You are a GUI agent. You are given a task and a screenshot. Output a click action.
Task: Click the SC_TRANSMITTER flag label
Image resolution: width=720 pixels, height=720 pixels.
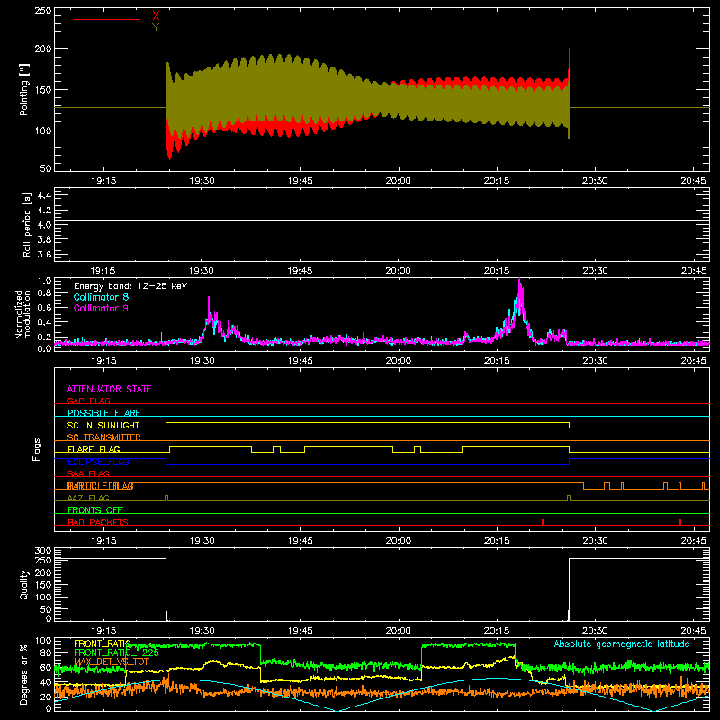103,437
